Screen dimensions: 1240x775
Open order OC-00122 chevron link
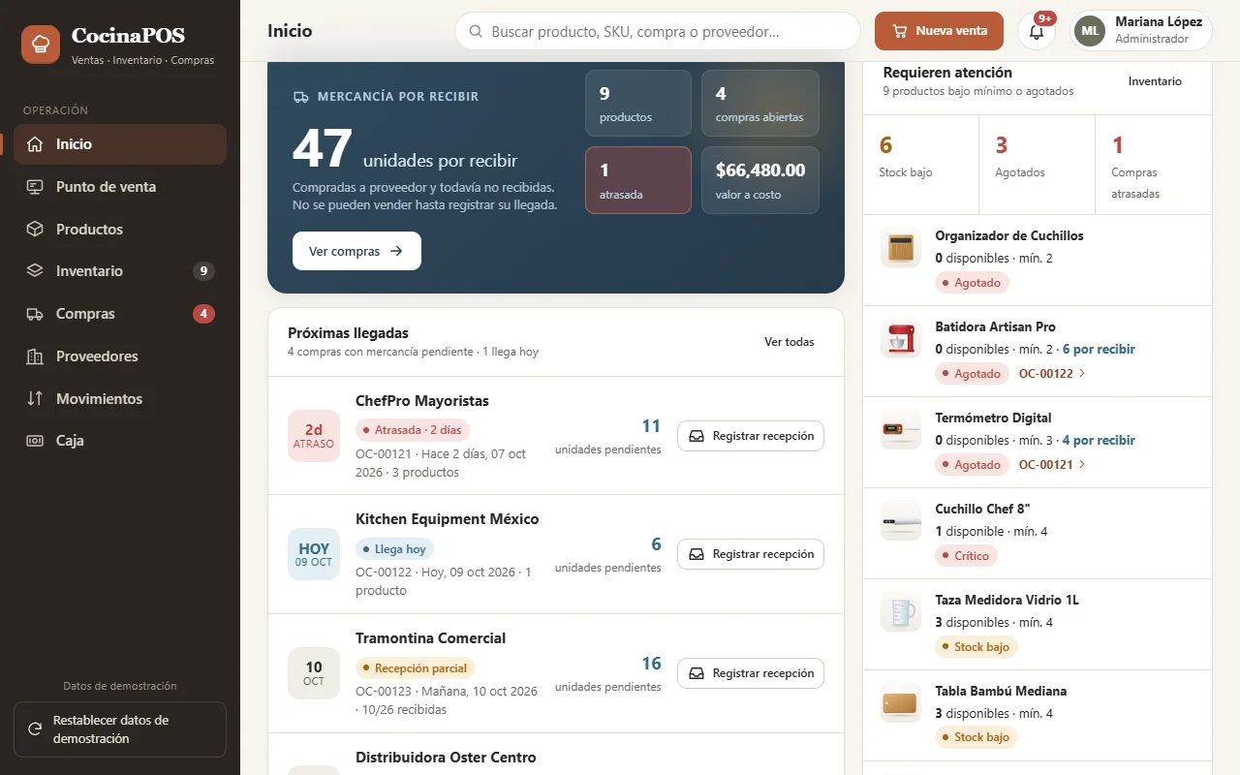click(1052, 373)
